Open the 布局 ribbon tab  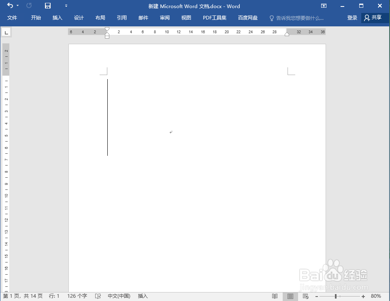click(x=100, y=18)
